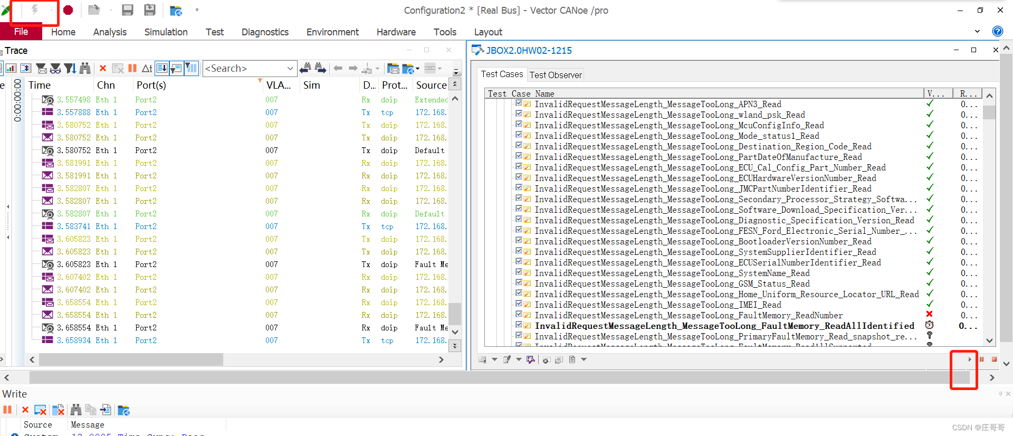The image size is (1013, 436).
Task: Uncheck MessageTooLong_GSM_Status_Read checkbox
Action: (519, 283)
